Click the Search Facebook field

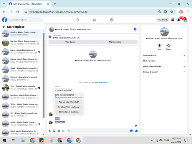click(x=26, y=20)
